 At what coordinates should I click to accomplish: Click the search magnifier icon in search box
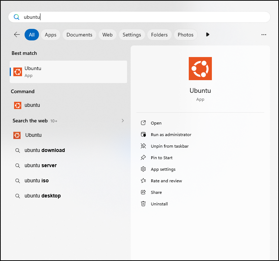pos(17,17)
